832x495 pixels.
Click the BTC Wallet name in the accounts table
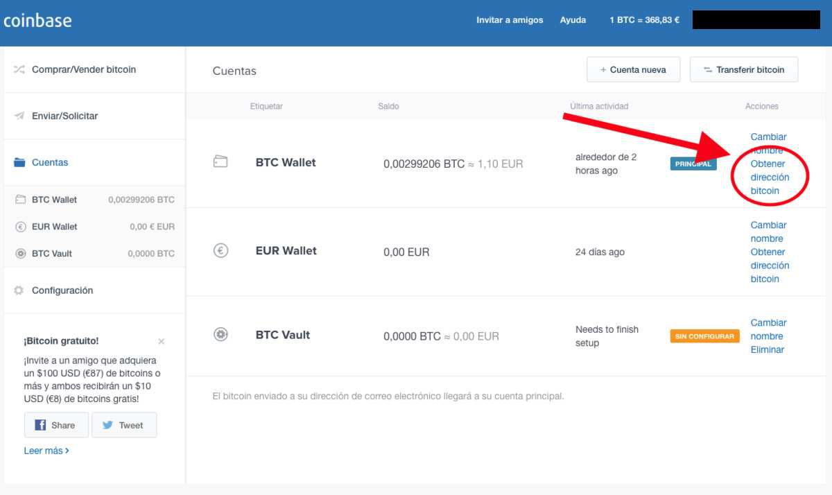pyautogui.click(x=286, y=162)
